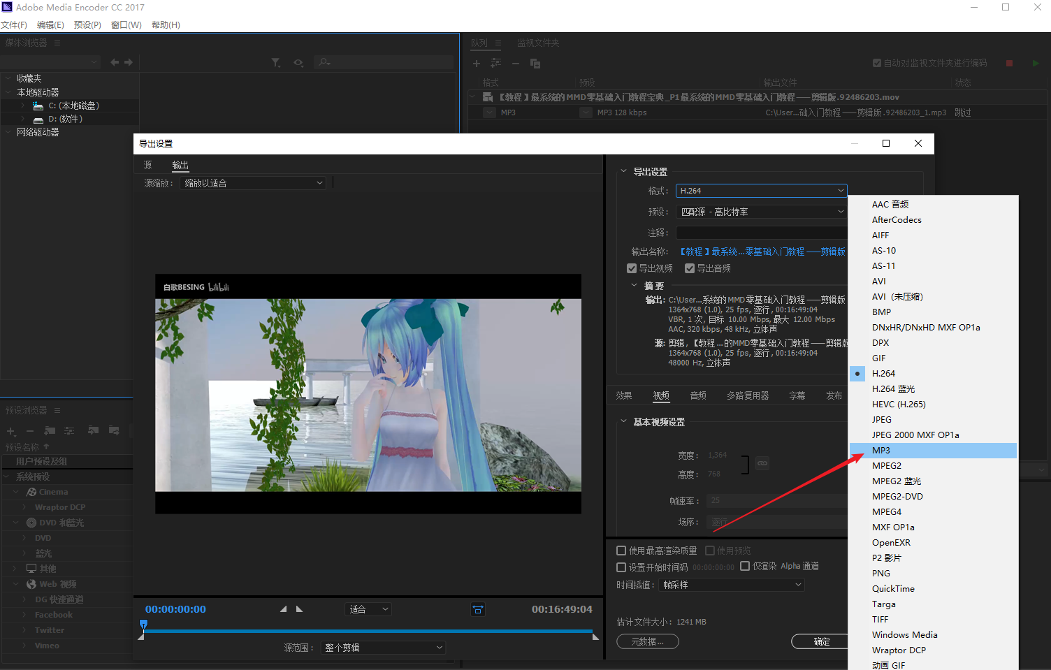Select MP3 from the format list
Viewport: 1051px width, 670px height.
[933, 451]
